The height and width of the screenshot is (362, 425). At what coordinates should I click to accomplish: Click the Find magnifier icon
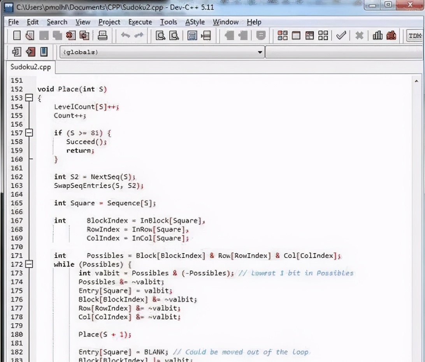pos(160,36)
